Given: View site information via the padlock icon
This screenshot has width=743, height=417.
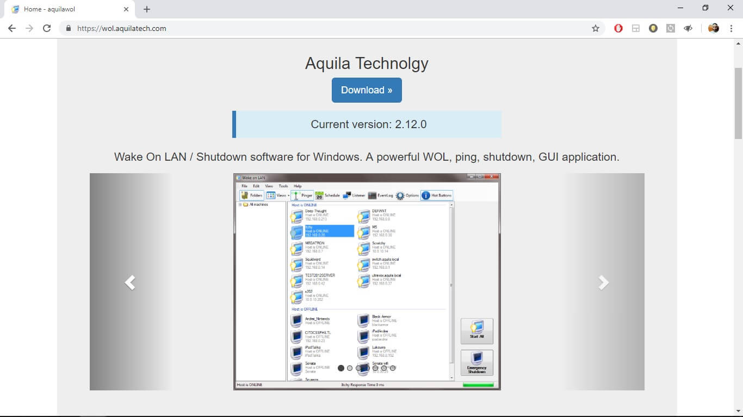Looking at the screenshot, I should point(69,28).
